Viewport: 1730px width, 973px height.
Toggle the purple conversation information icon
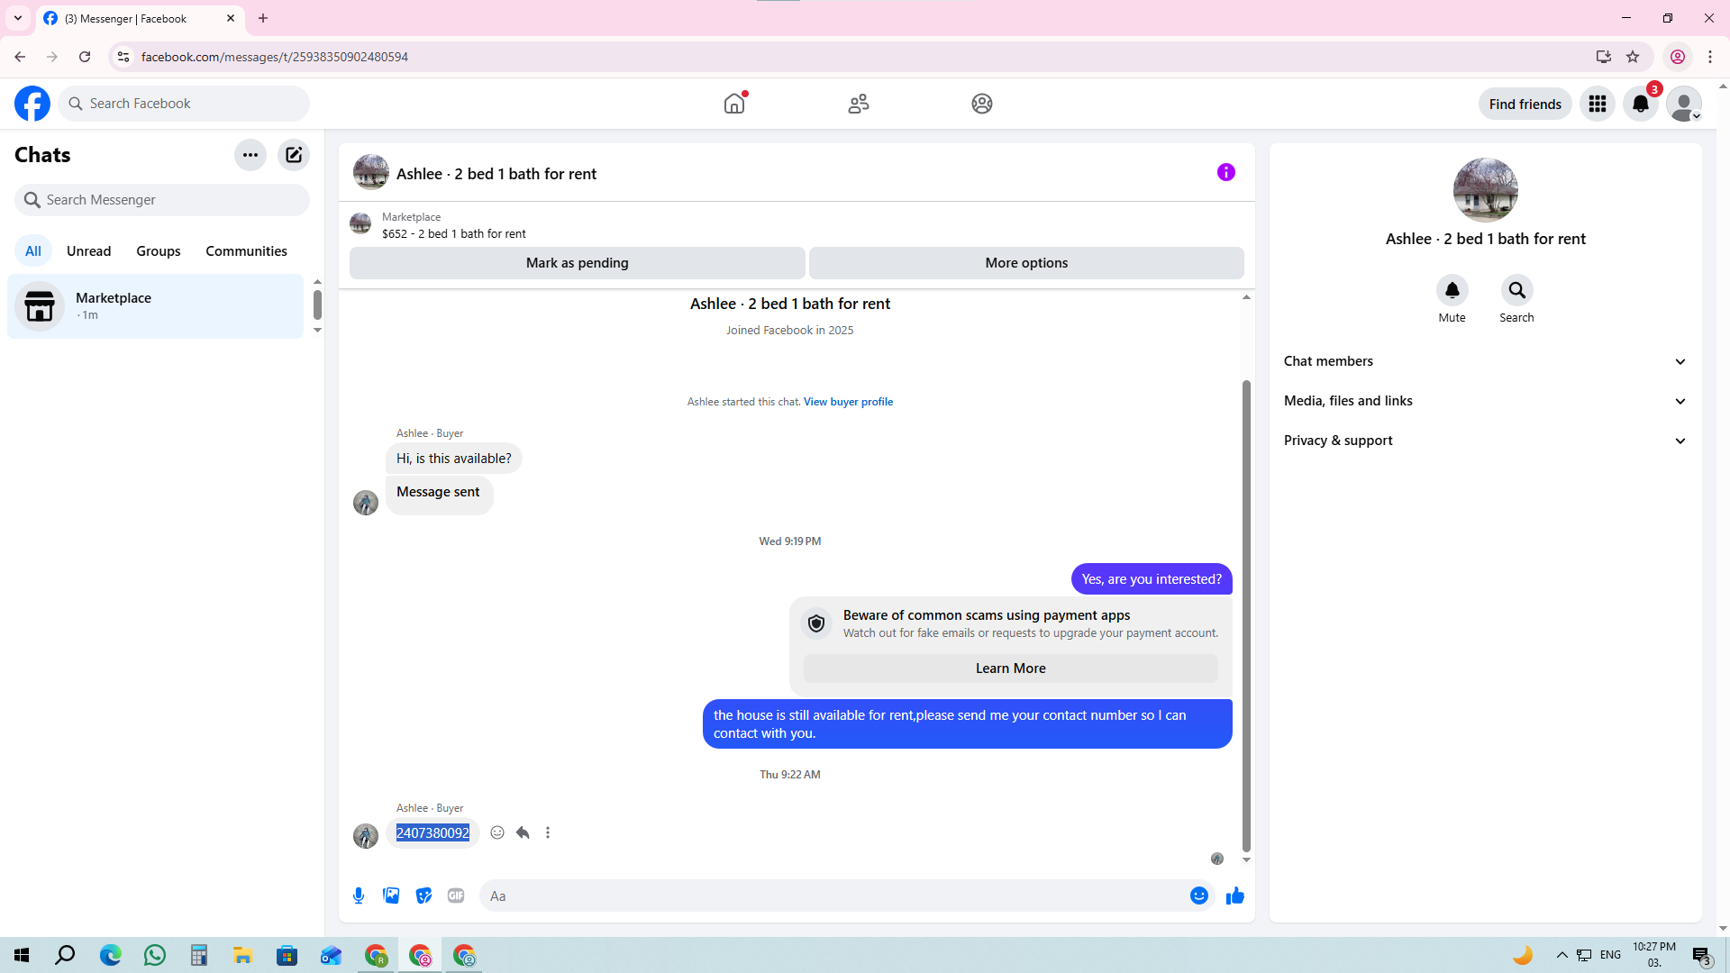[1225, 172]
